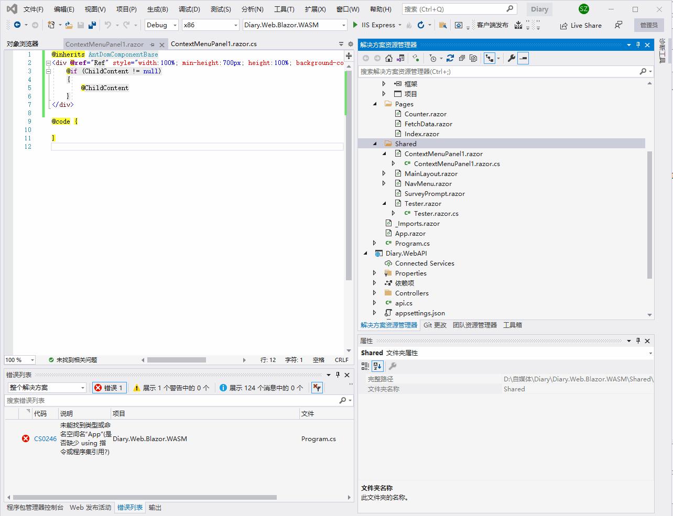The width and height of the screenshot is (673, 516).
Task: Click the open file folder icon
Action: coord(69,25)
